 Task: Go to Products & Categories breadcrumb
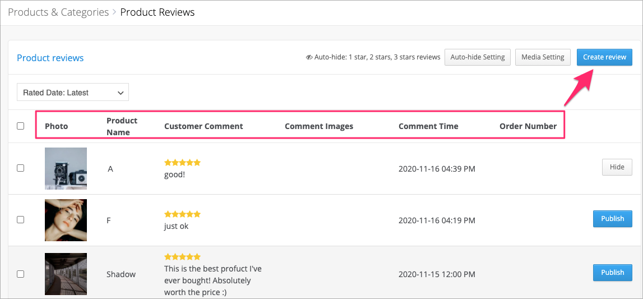click(58, 12)
